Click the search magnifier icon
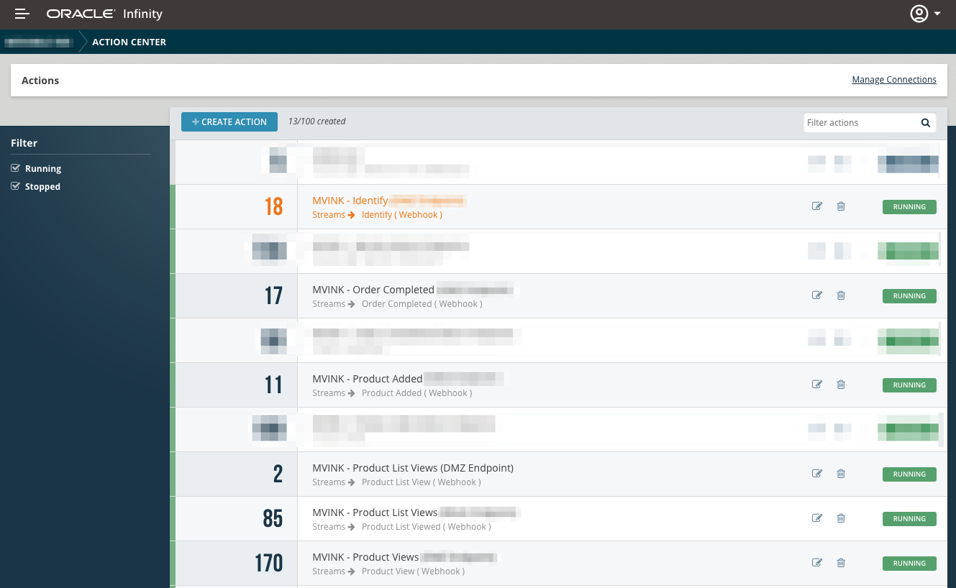The width and height of the screenshot is (956, 588). 926,123
